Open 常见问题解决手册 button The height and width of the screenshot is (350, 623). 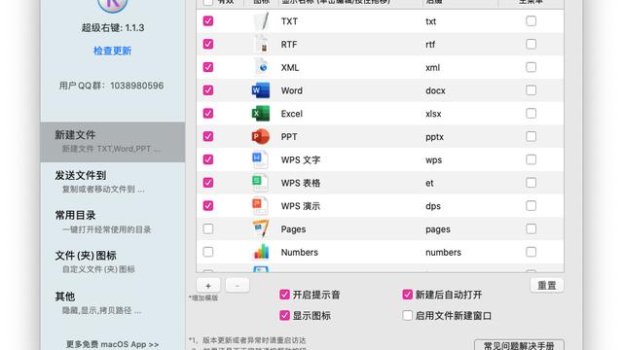[x=519, y=345]
